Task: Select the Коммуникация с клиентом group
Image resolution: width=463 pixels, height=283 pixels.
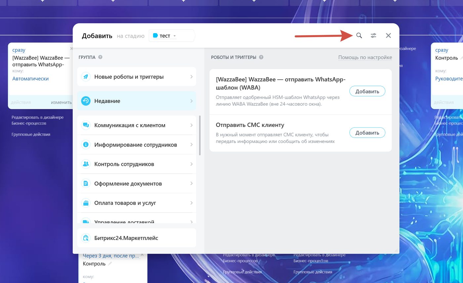Action: click(137, 125)
